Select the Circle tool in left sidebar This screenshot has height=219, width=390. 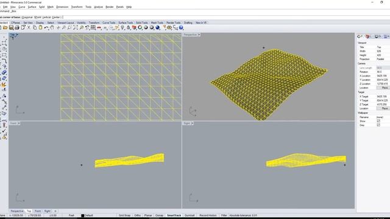click(4, 49)
